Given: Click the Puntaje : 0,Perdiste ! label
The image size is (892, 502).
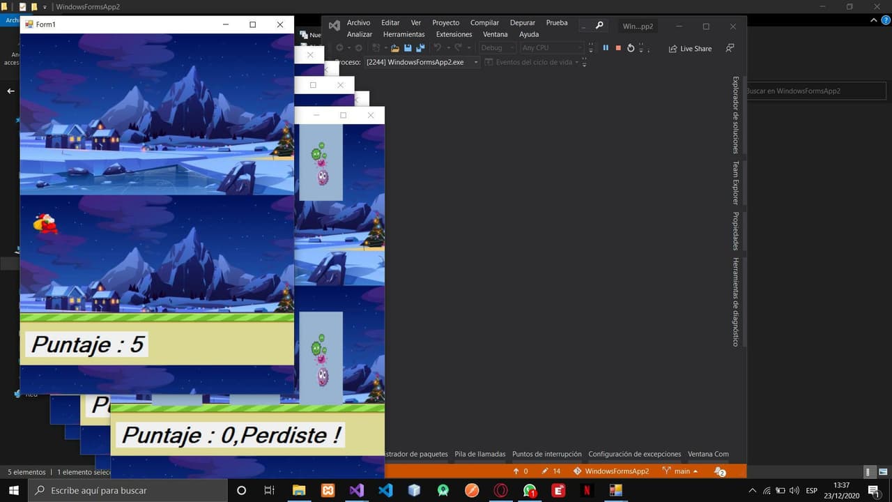Looking at the screenshot, I should [231, 435].
